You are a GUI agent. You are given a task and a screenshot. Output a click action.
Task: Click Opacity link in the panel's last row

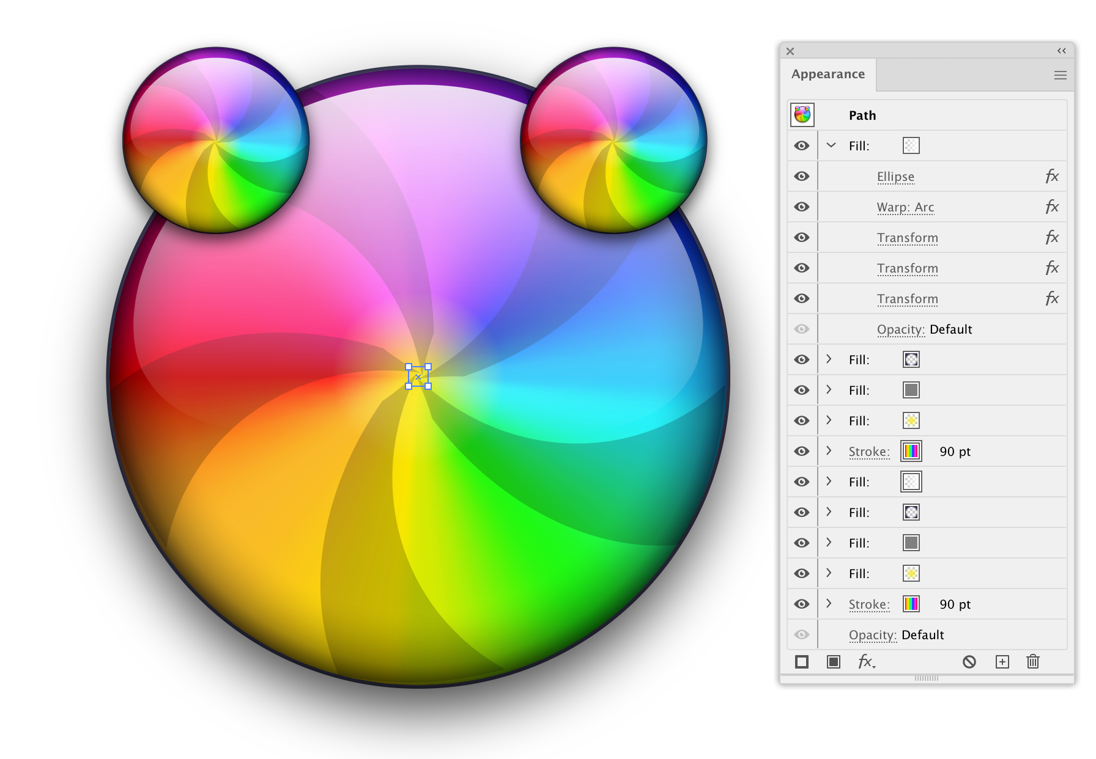(873, 635)
